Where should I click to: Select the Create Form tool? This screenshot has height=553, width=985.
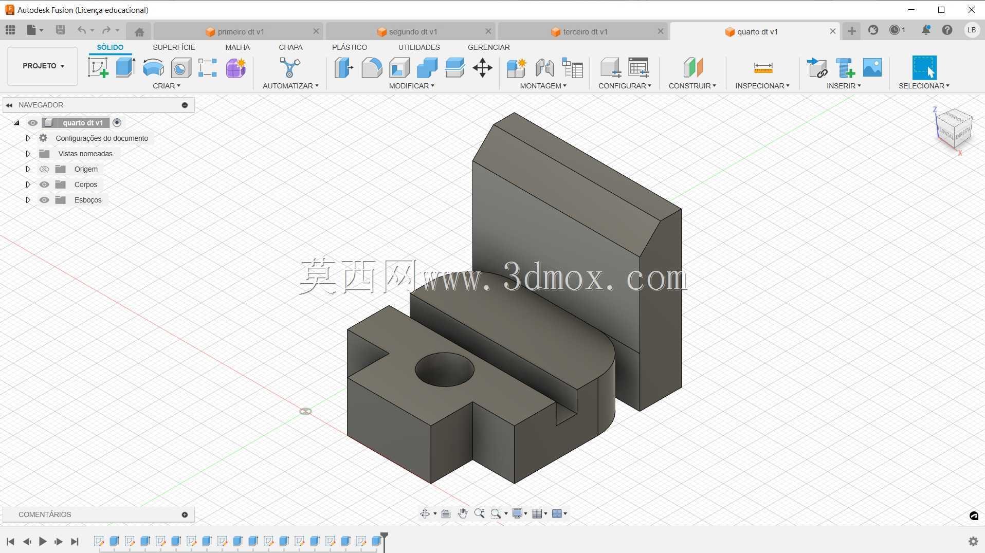[x=236, y=68]
